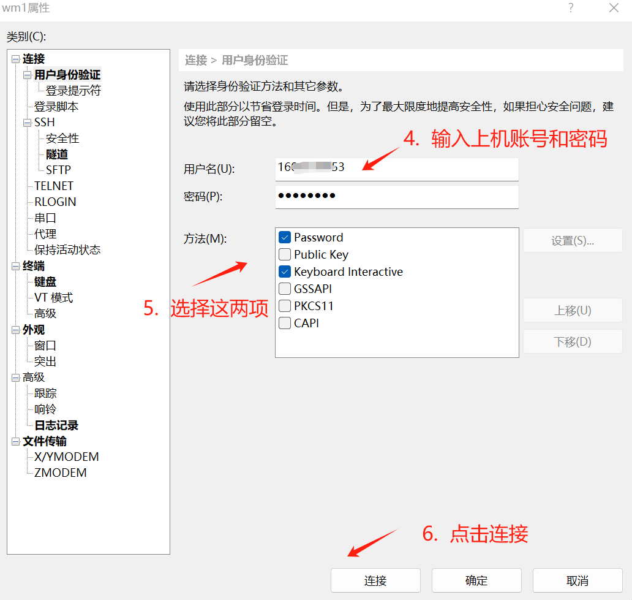The width and height of the screenshot is (632, 600).
Task: Uncheck the Password method checkbox
Action: click(285, 237)
